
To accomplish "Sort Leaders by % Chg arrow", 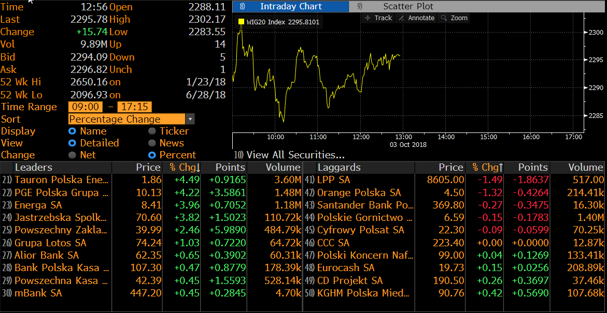I will [x=199, y=168].
